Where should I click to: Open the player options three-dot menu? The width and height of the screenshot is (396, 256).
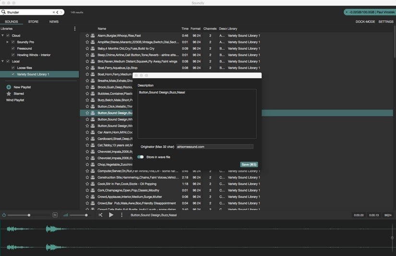point(122,215)
